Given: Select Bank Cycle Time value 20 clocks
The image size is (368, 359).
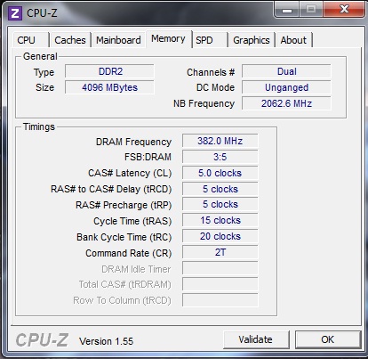Looking at the screenshot, I should pos(220,236).
